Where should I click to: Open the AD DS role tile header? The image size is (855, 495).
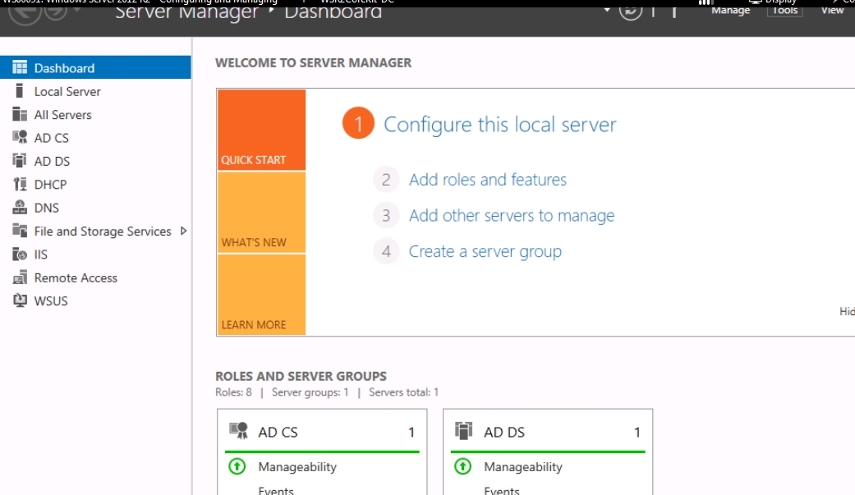pyautogui.click(x=548, y=432)
